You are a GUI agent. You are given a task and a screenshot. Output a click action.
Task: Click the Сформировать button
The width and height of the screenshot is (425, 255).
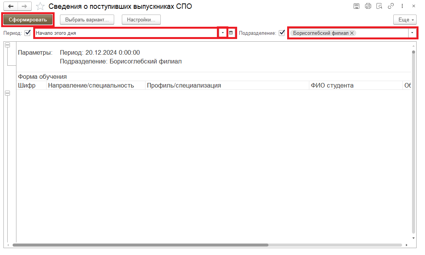pyautogui.click(x=27, y=19)
